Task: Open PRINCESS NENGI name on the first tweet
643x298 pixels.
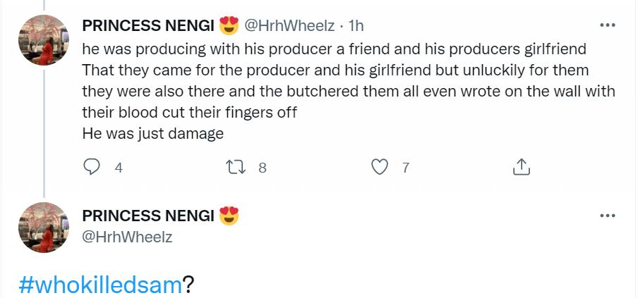Action: point(148,26)
